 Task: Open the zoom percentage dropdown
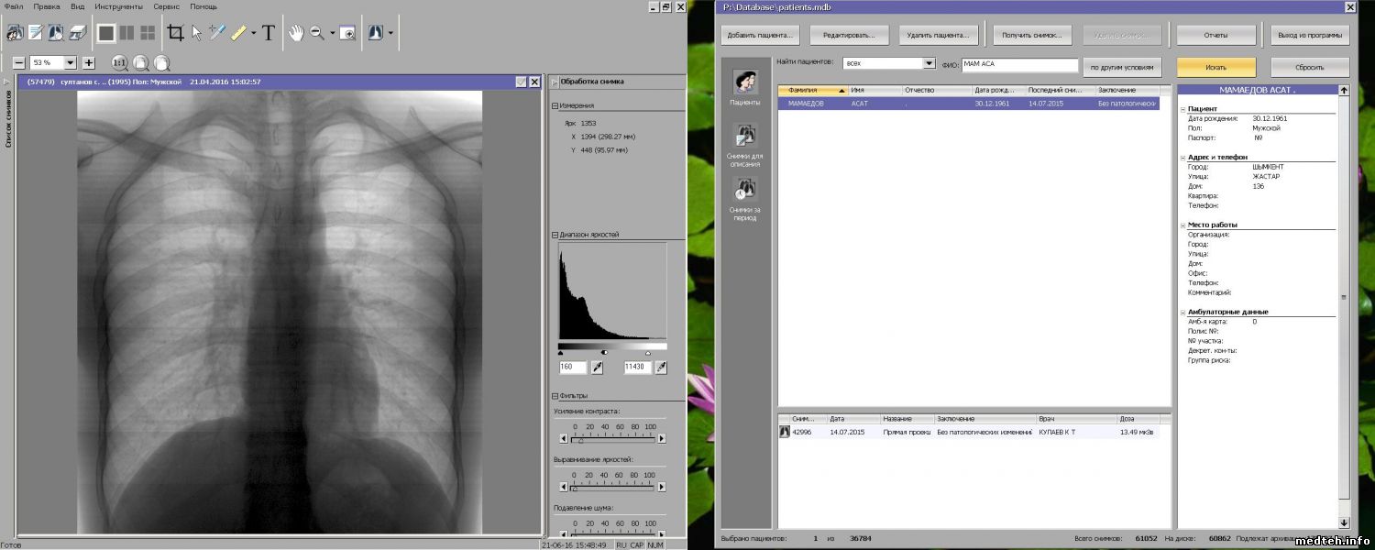click(x=71, y=63)
